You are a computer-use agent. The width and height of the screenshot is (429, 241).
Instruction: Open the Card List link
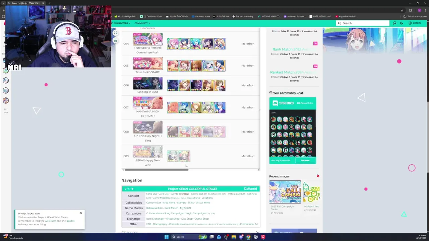coord(164,194)
